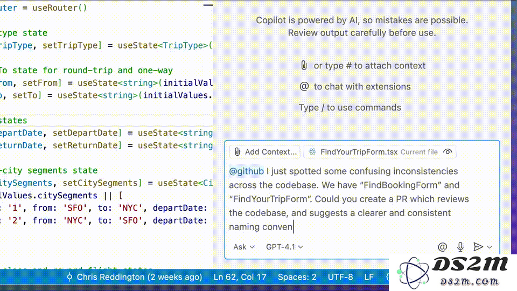Click setCitySegments in the editor
The height and width of the screenshot is (291, 517).
100,183
